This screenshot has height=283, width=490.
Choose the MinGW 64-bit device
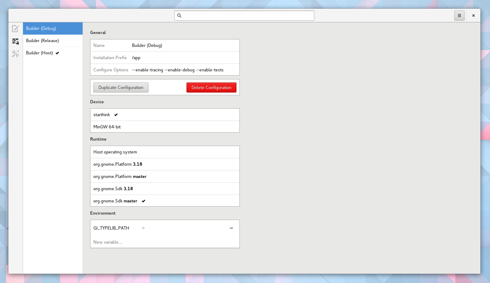point(165,127)
